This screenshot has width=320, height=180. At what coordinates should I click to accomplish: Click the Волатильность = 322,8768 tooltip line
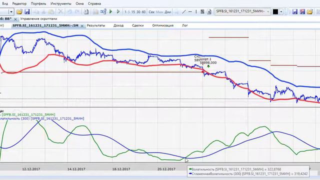tap(235, 169)
